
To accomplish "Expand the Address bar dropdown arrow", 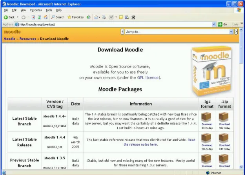I will coord(214,24).
